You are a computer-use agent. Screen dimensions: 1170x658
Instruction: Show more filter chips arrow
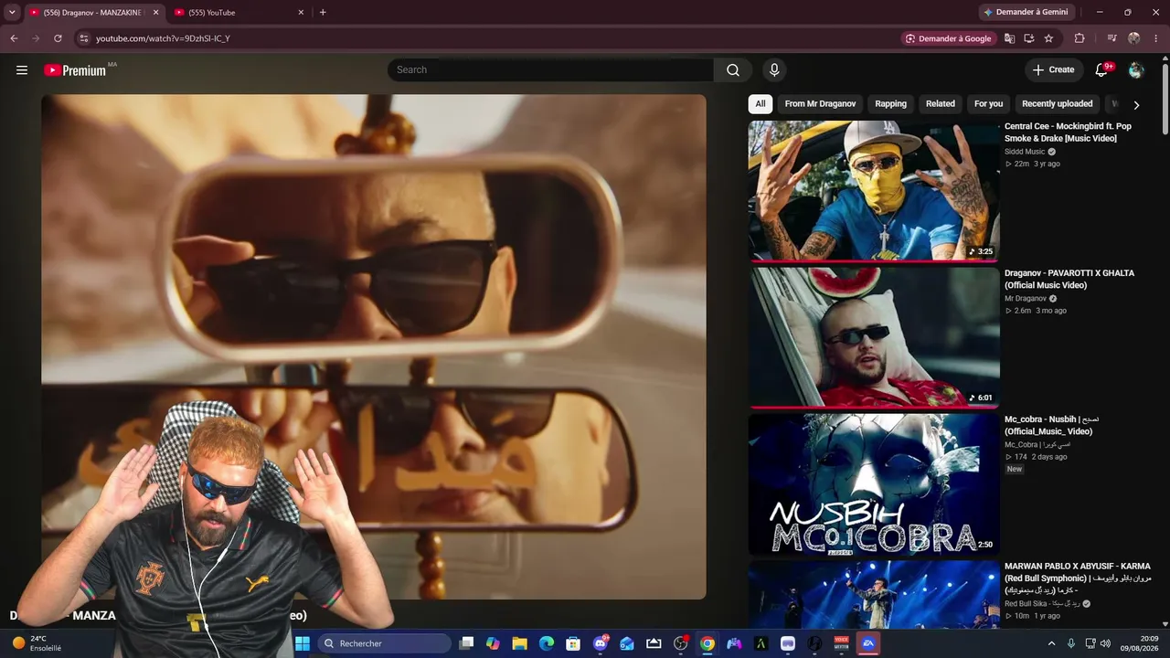pos(1136,105)
